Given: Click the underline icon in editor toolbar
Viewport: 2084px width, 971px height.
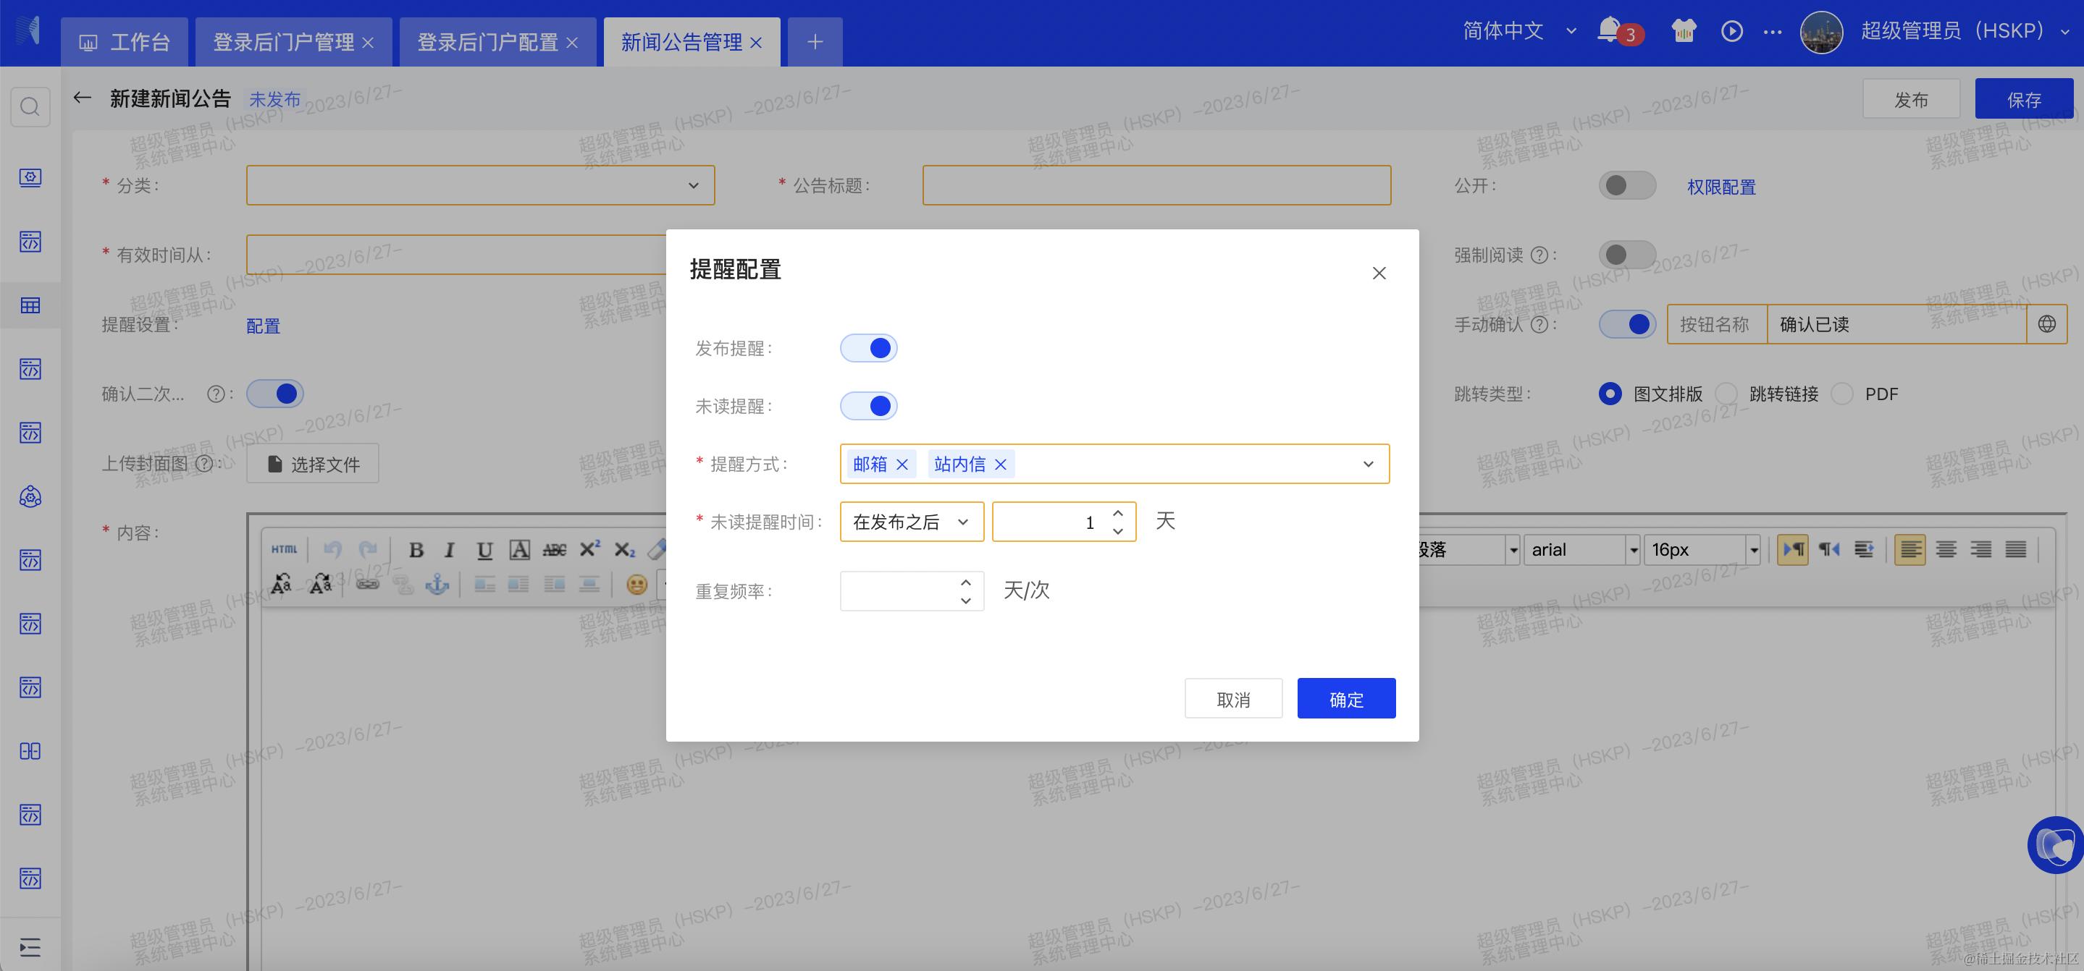Looking at the screenshot, I should tap(484, 550).
